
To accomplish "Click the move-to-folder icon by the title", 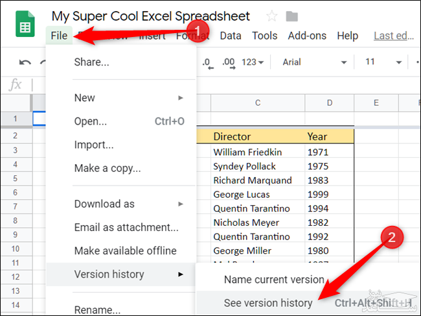I will [292, 16].
